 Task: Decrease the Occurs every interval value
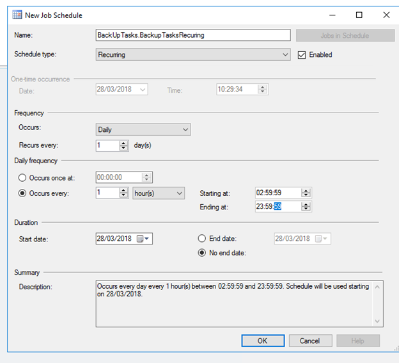click(x=123, y=195)
